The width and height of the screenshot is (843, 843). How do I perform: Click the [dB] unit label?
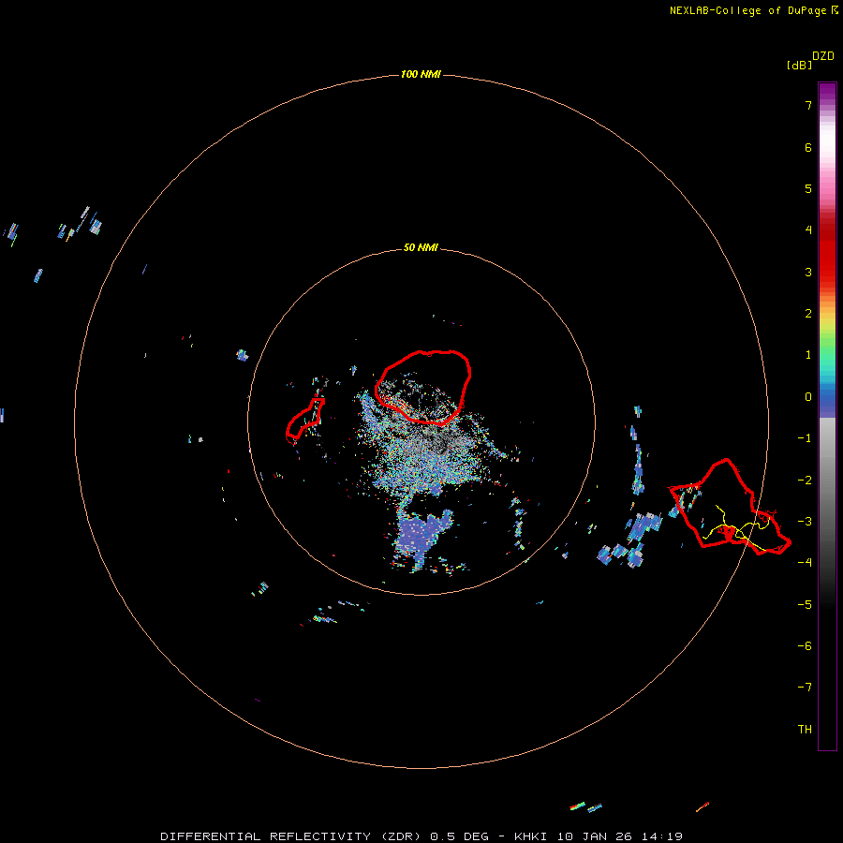[x=799, y=65]
